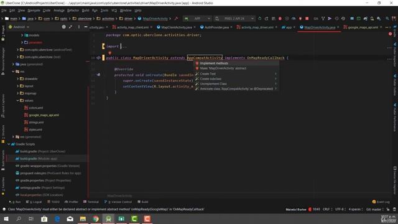Hide the project panel with minus icon

[86, 27]
